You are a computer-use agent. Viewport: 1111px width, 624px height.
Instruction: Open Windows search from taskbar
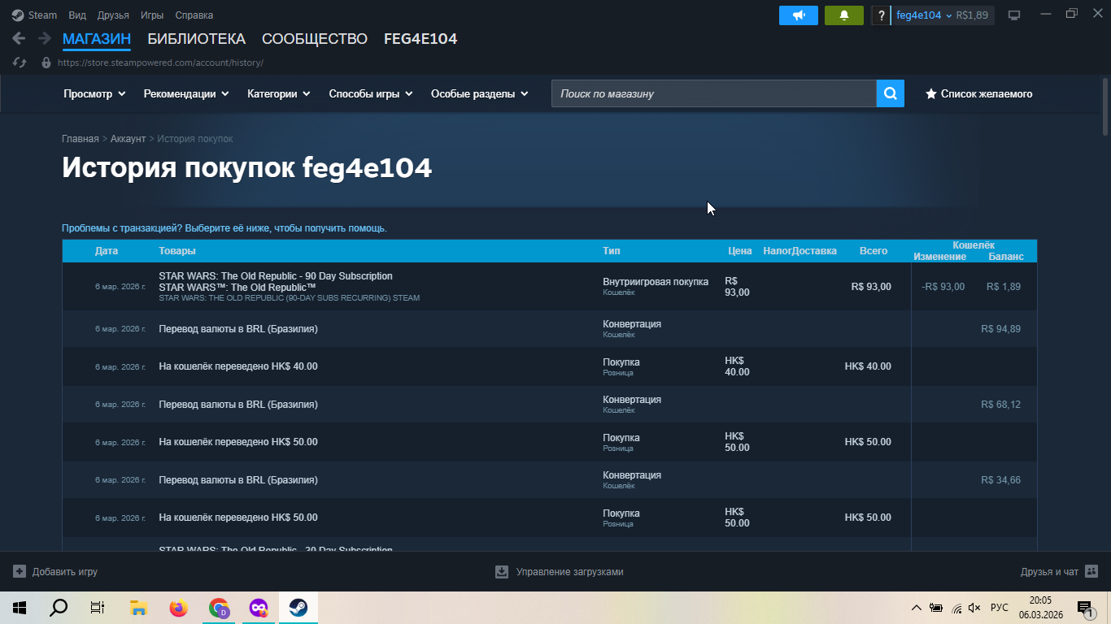coord(59,608)
